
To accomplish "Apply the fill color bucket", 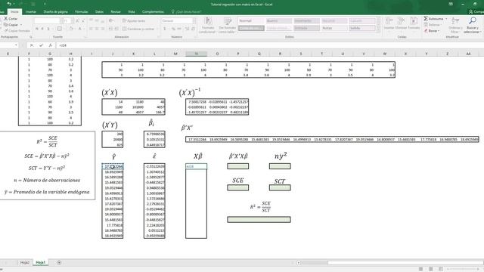I will click(x=70, y=29).
